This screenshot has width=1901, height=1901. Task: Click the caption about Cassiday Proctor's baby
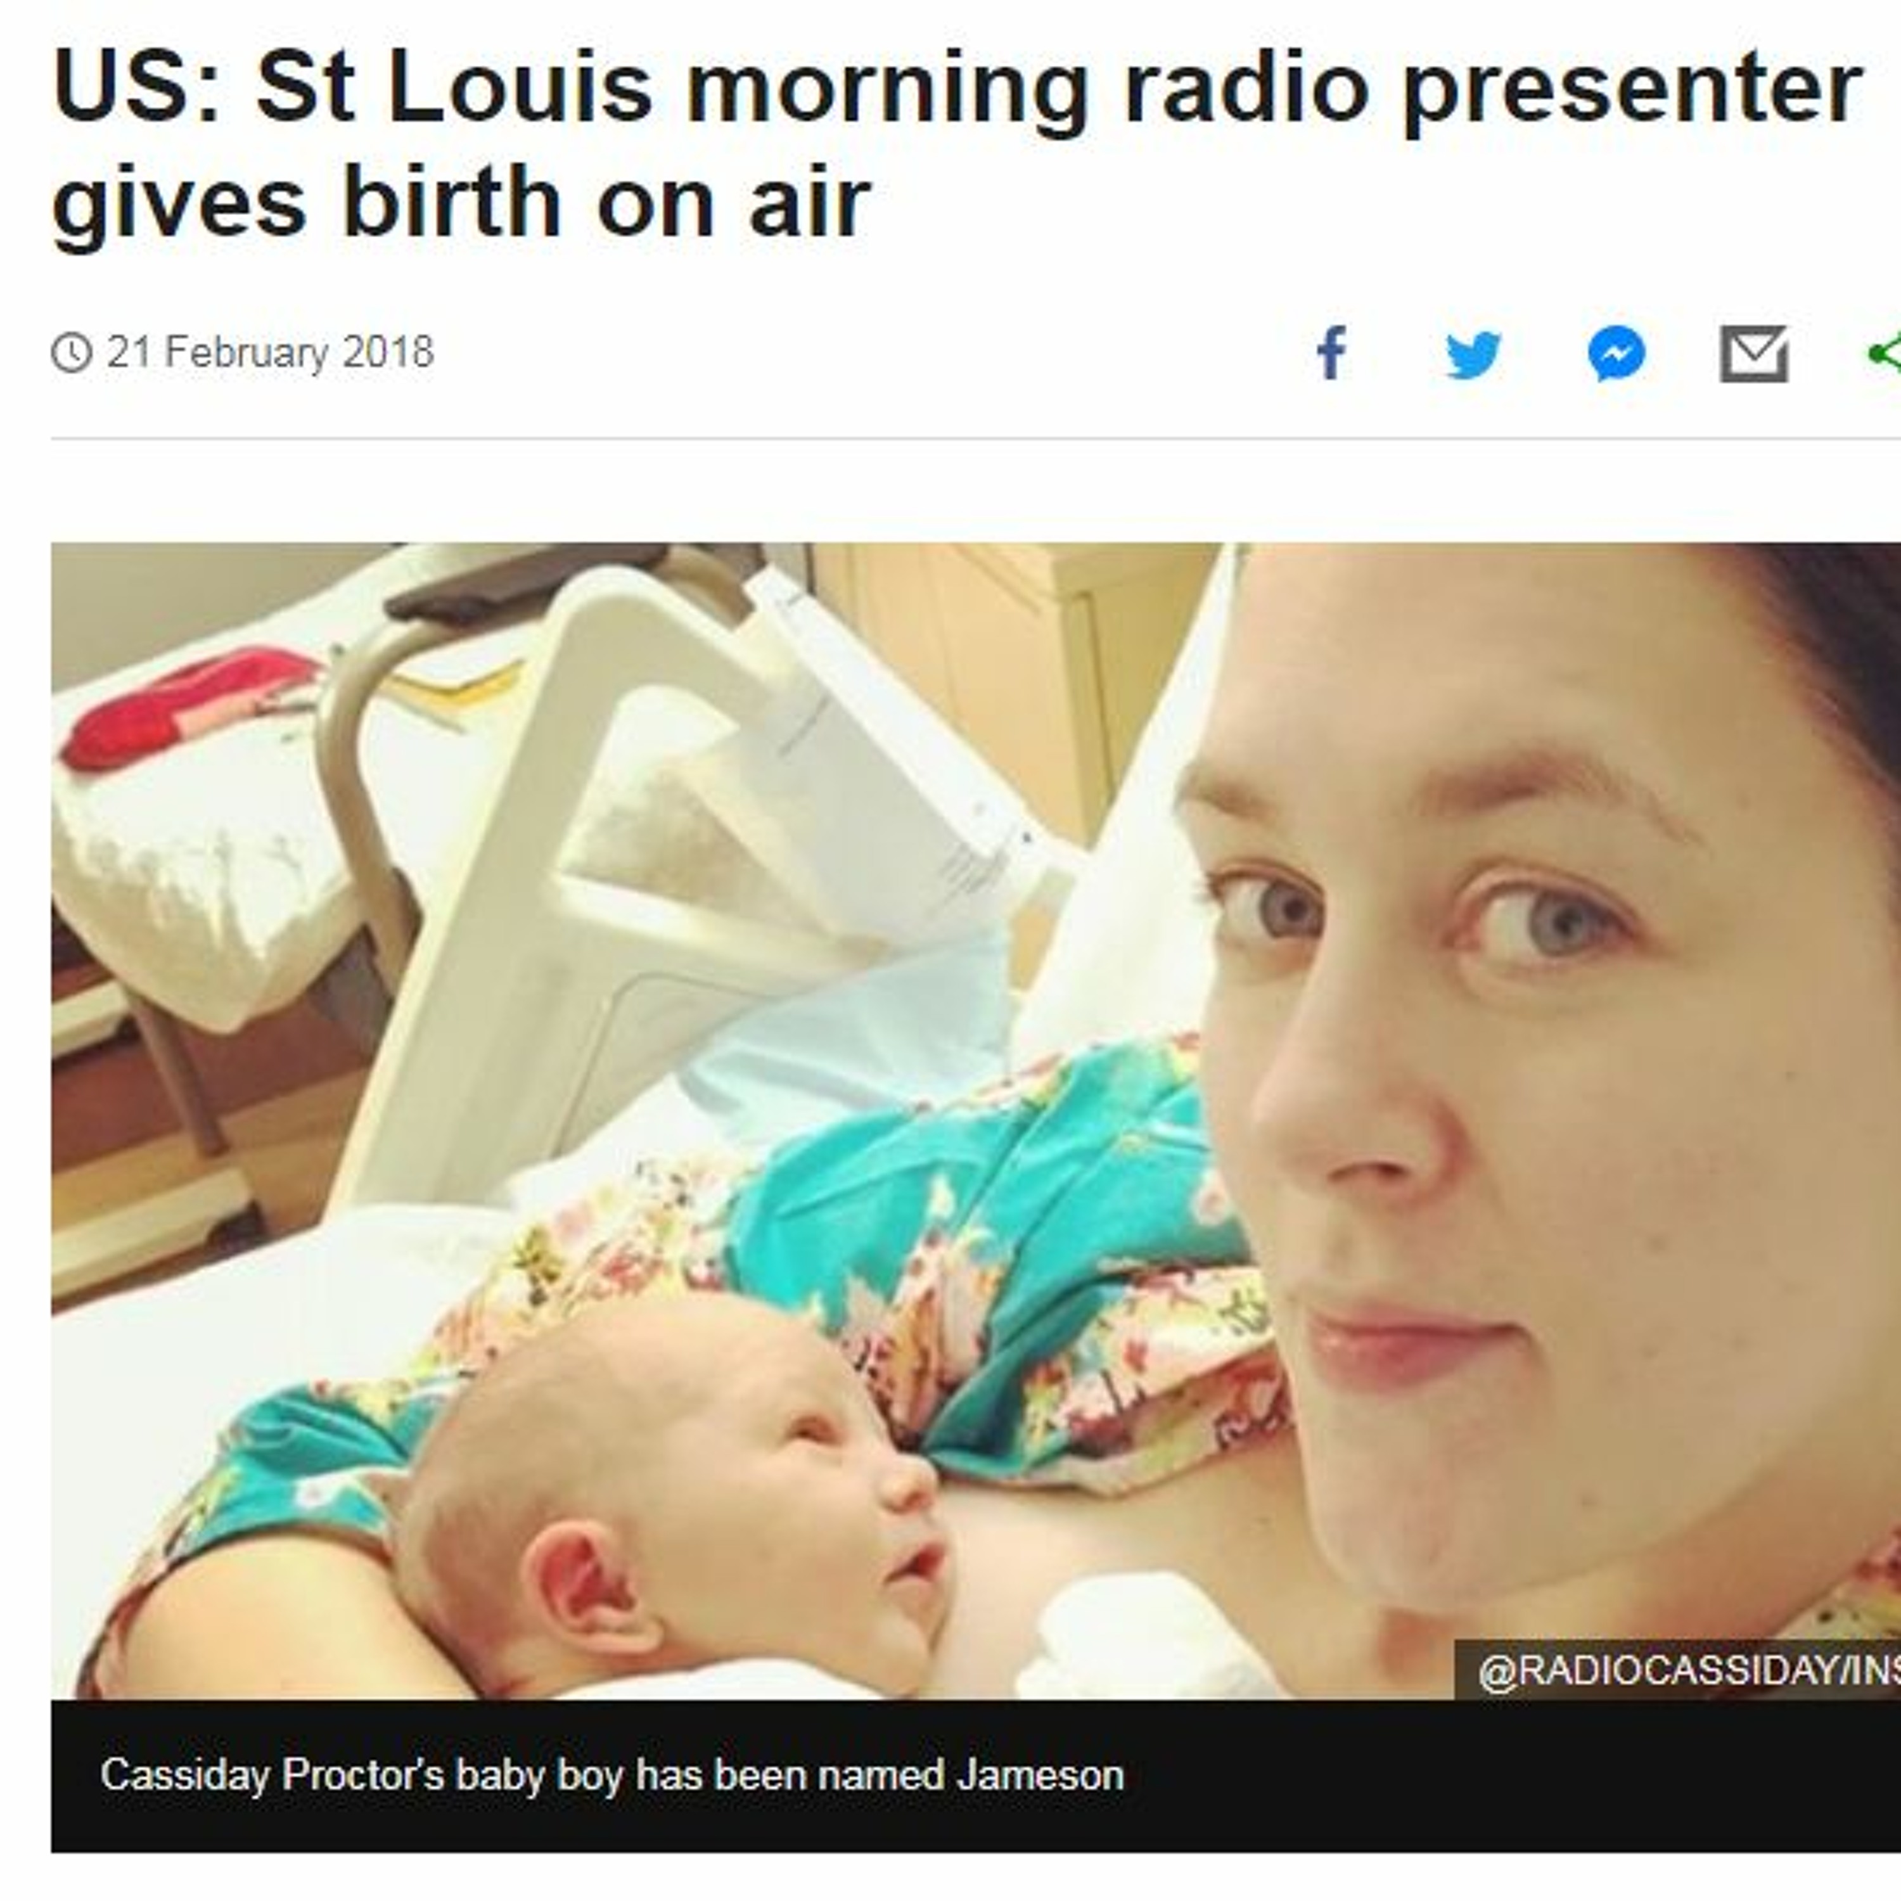click(612, 1775)
